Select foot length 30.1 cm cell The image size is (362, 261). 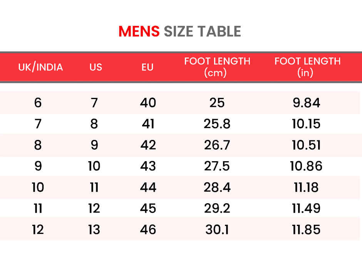pos(216,230)
